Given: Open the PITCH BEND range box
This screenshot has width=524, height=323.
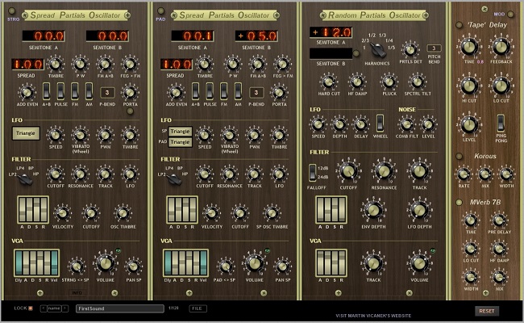Looking at the screenshot, I should tap(434, 49).
